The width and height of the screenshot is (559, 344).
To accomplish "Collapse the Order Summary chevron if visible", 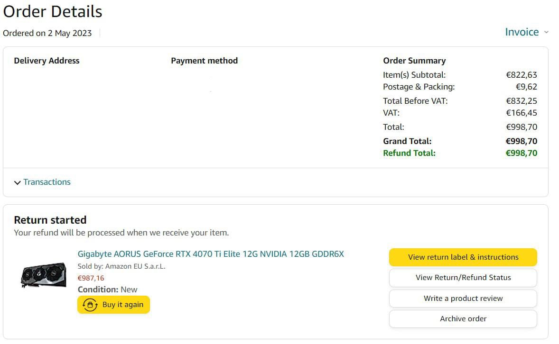I will 414,60.
